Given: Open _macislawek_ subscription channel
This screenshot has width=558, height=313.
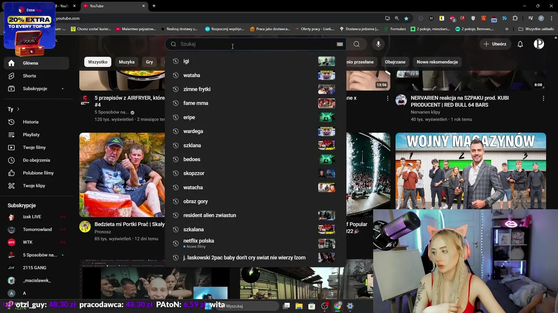Looking at the screenshot, I should click(37, 280).
